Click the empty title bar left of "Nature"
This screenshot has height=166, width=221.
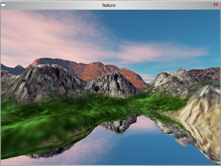[53, 5]
